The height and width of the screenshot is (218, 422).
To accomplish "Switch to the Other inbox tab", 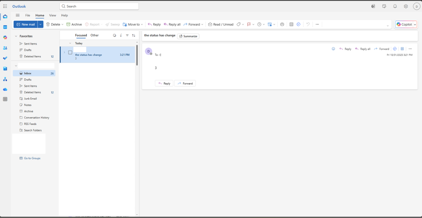I will coord(94,35).
